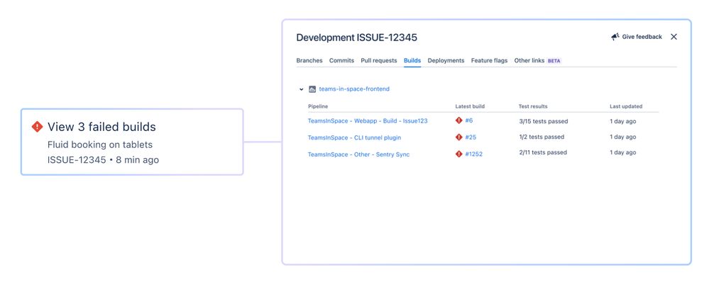This screenshot has height=284, width=709.
Task: Click the Give feedback button
Action: coord(637,37)
